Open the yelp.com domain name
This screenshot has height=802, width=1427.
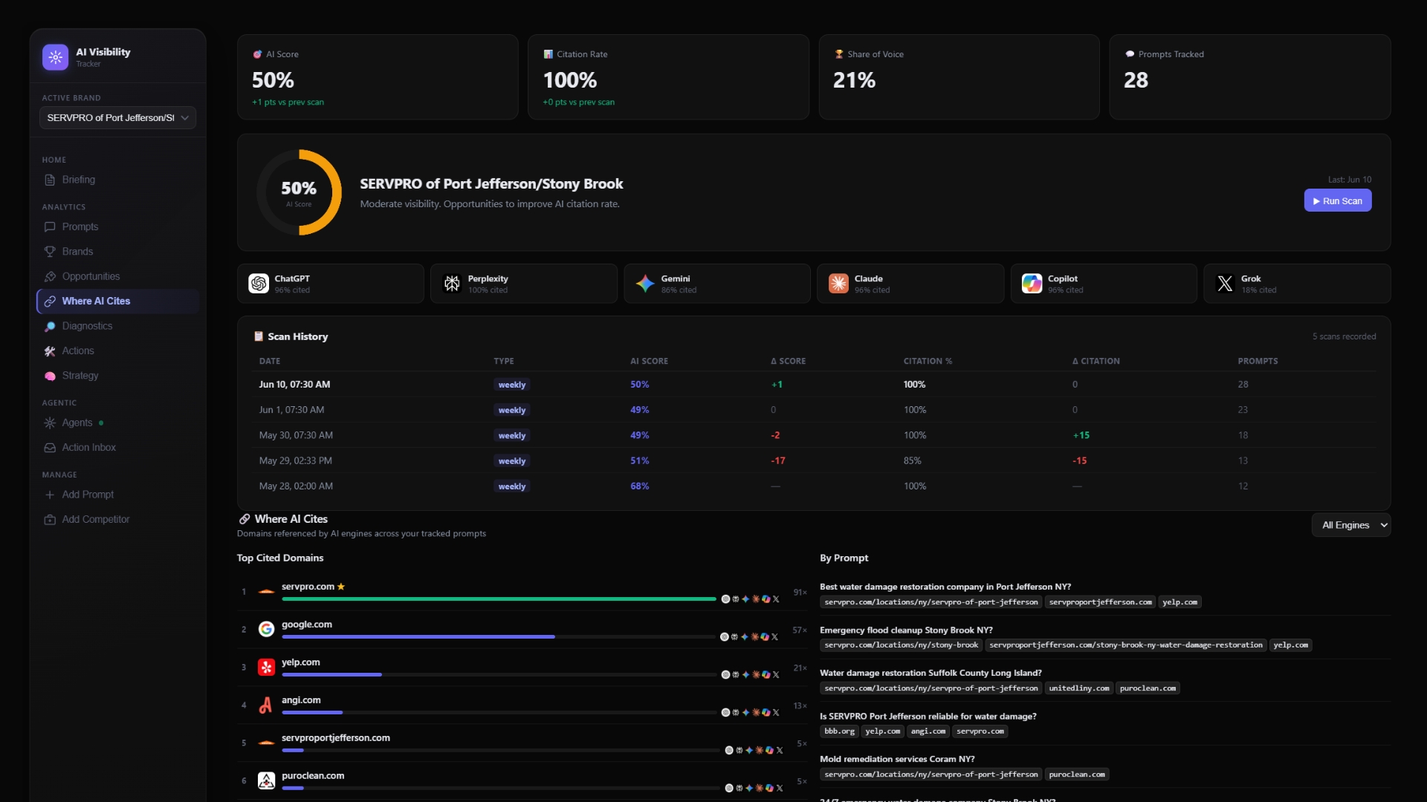tap(300, 662)
